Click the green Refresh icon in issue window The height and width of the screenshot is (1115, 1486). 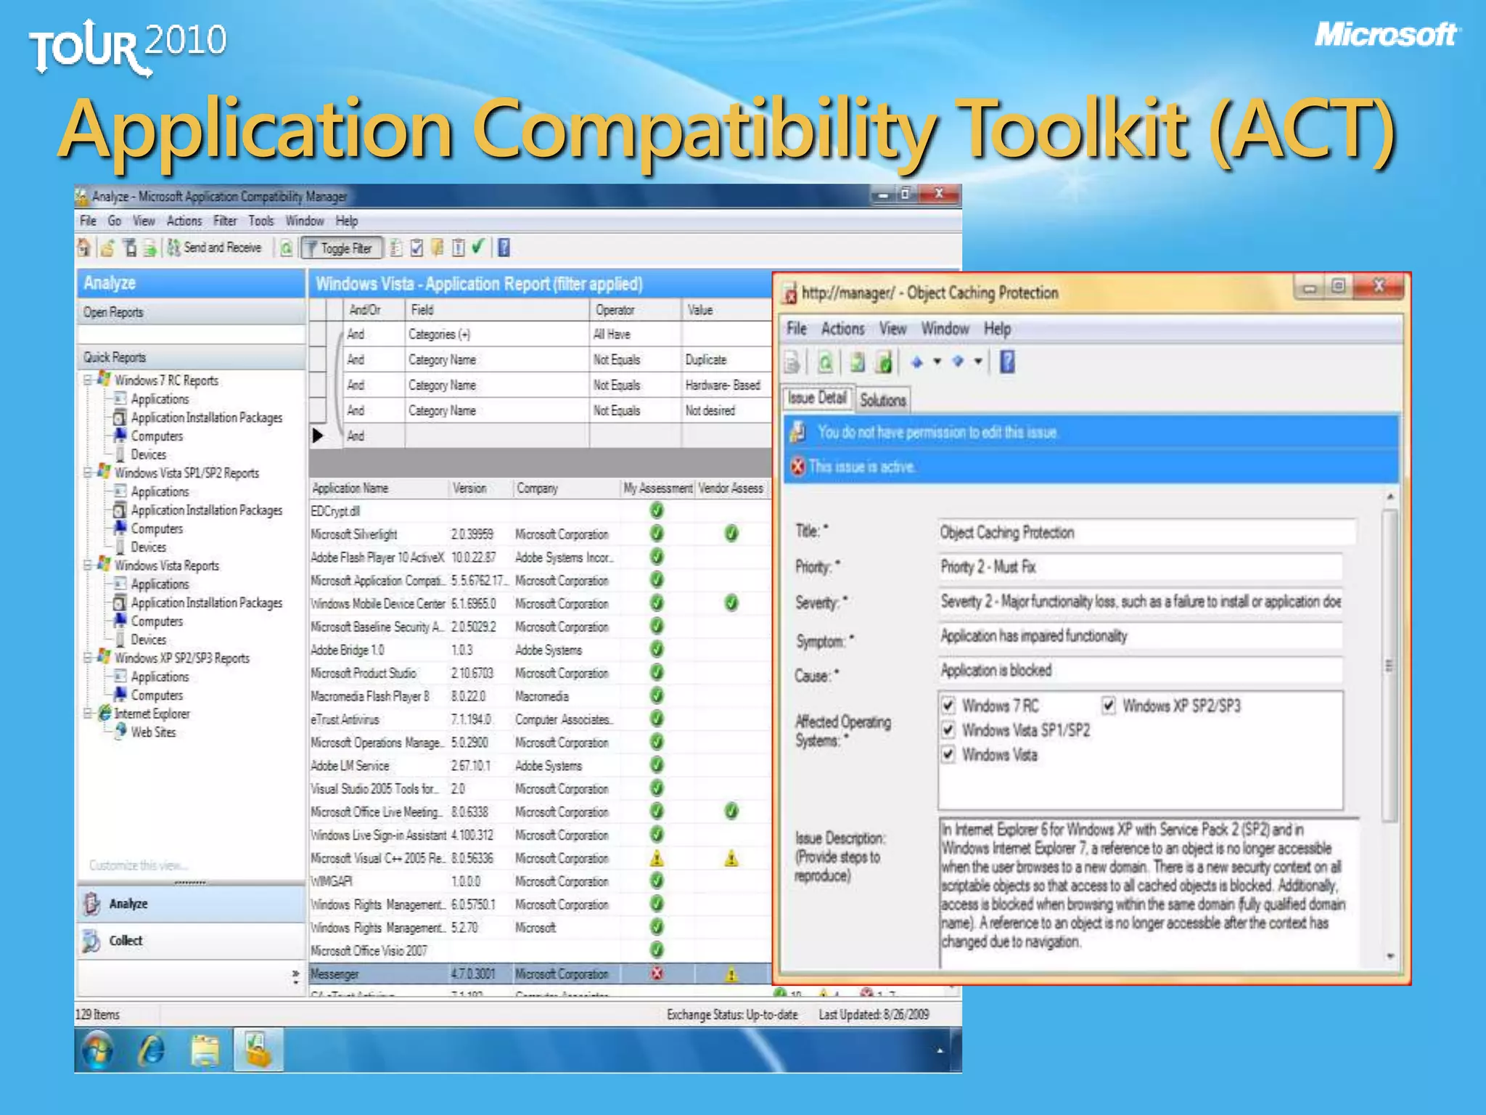[x=825, y=362]
